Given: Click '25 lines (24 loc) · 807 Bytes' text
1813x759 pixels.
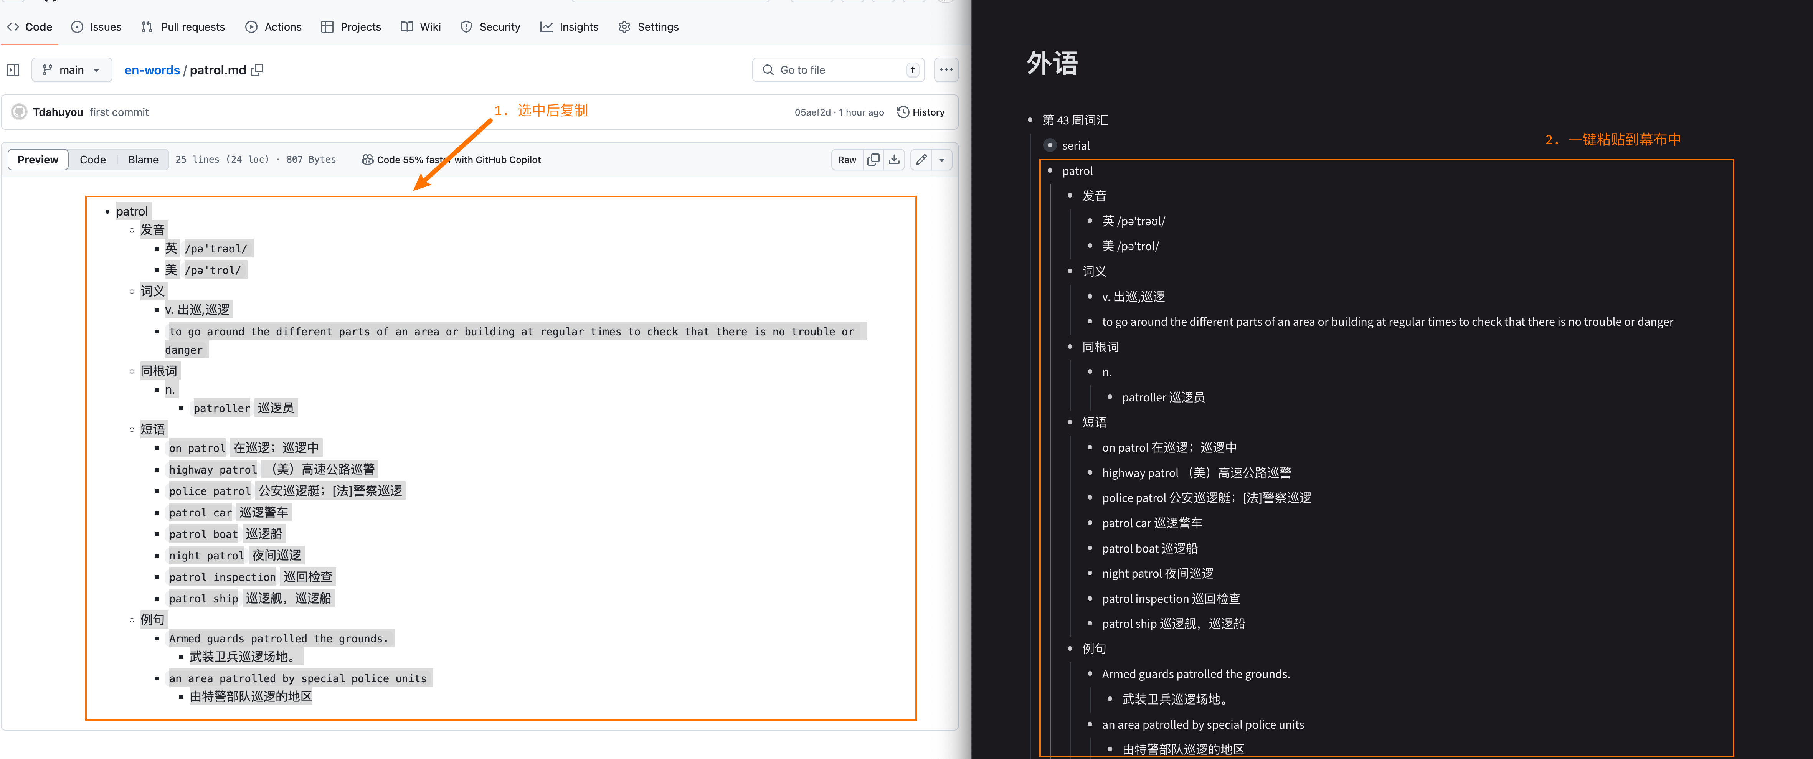Looking at the screenshot, I should click(x=256, y=160).
